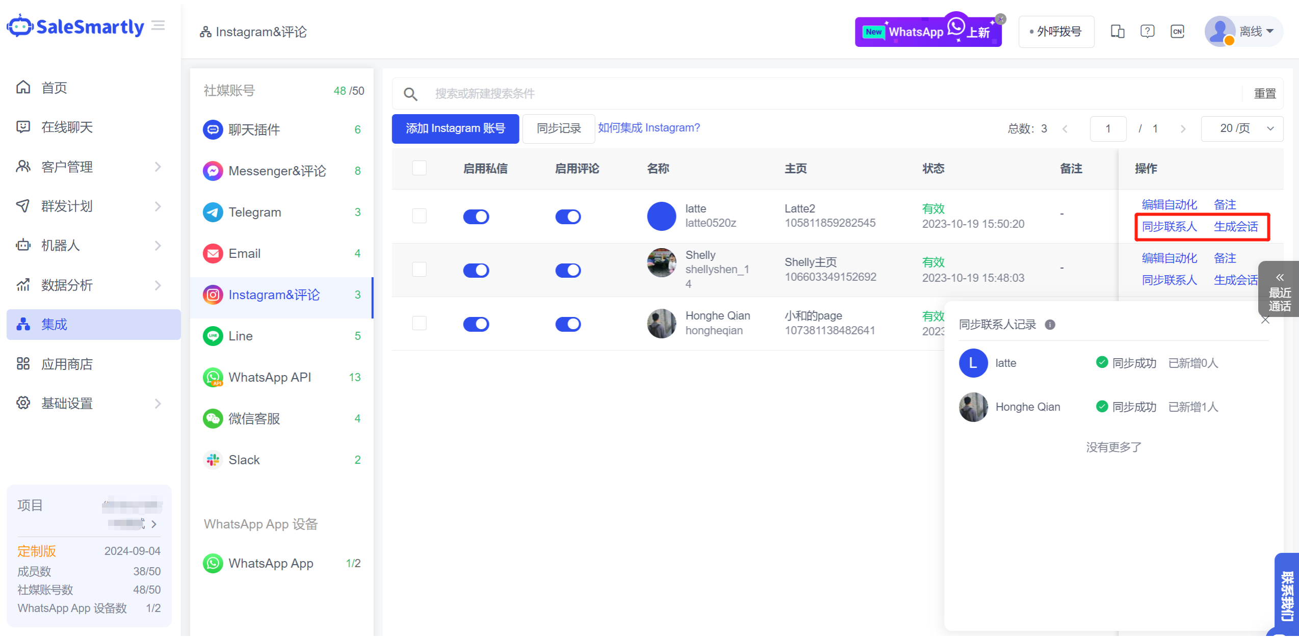
Task: Dismiss the WhatsApp new banner
Action: click(1001, 19)
